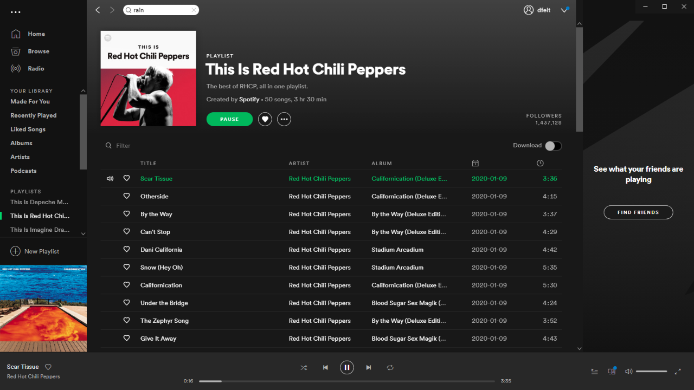Go to the previous track
The width and height of the screenshot is (694, 390).
[325, 367]
